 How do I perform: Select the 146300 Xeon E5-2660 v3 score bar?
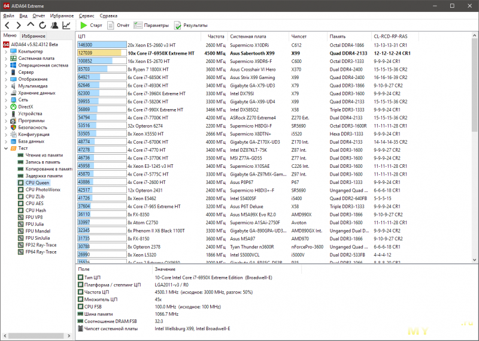(102, 45)
